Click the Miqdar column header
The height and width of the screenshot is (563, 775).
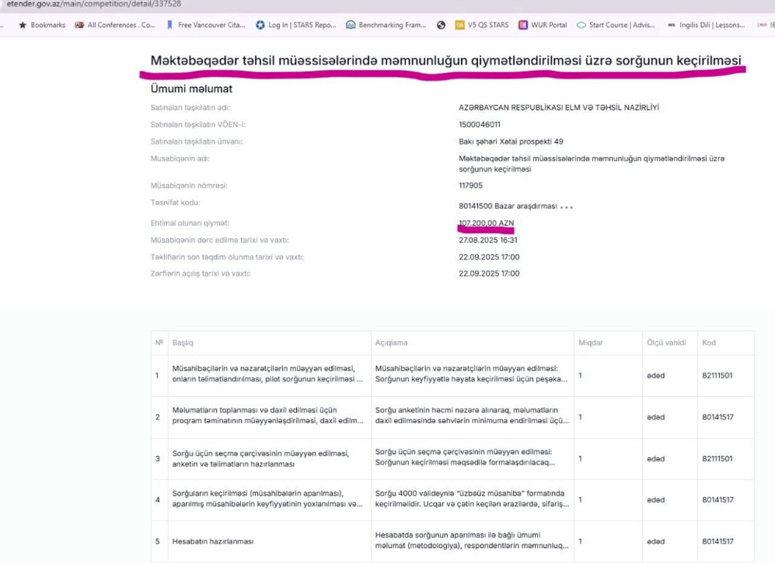tap(590, 342)
